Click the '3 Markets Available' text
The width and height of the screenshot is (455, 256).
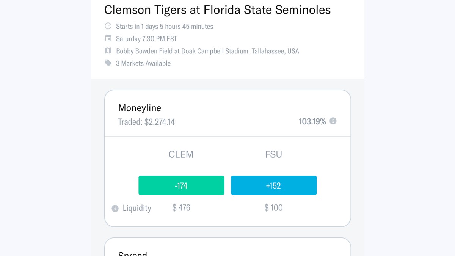click(143, 63)
